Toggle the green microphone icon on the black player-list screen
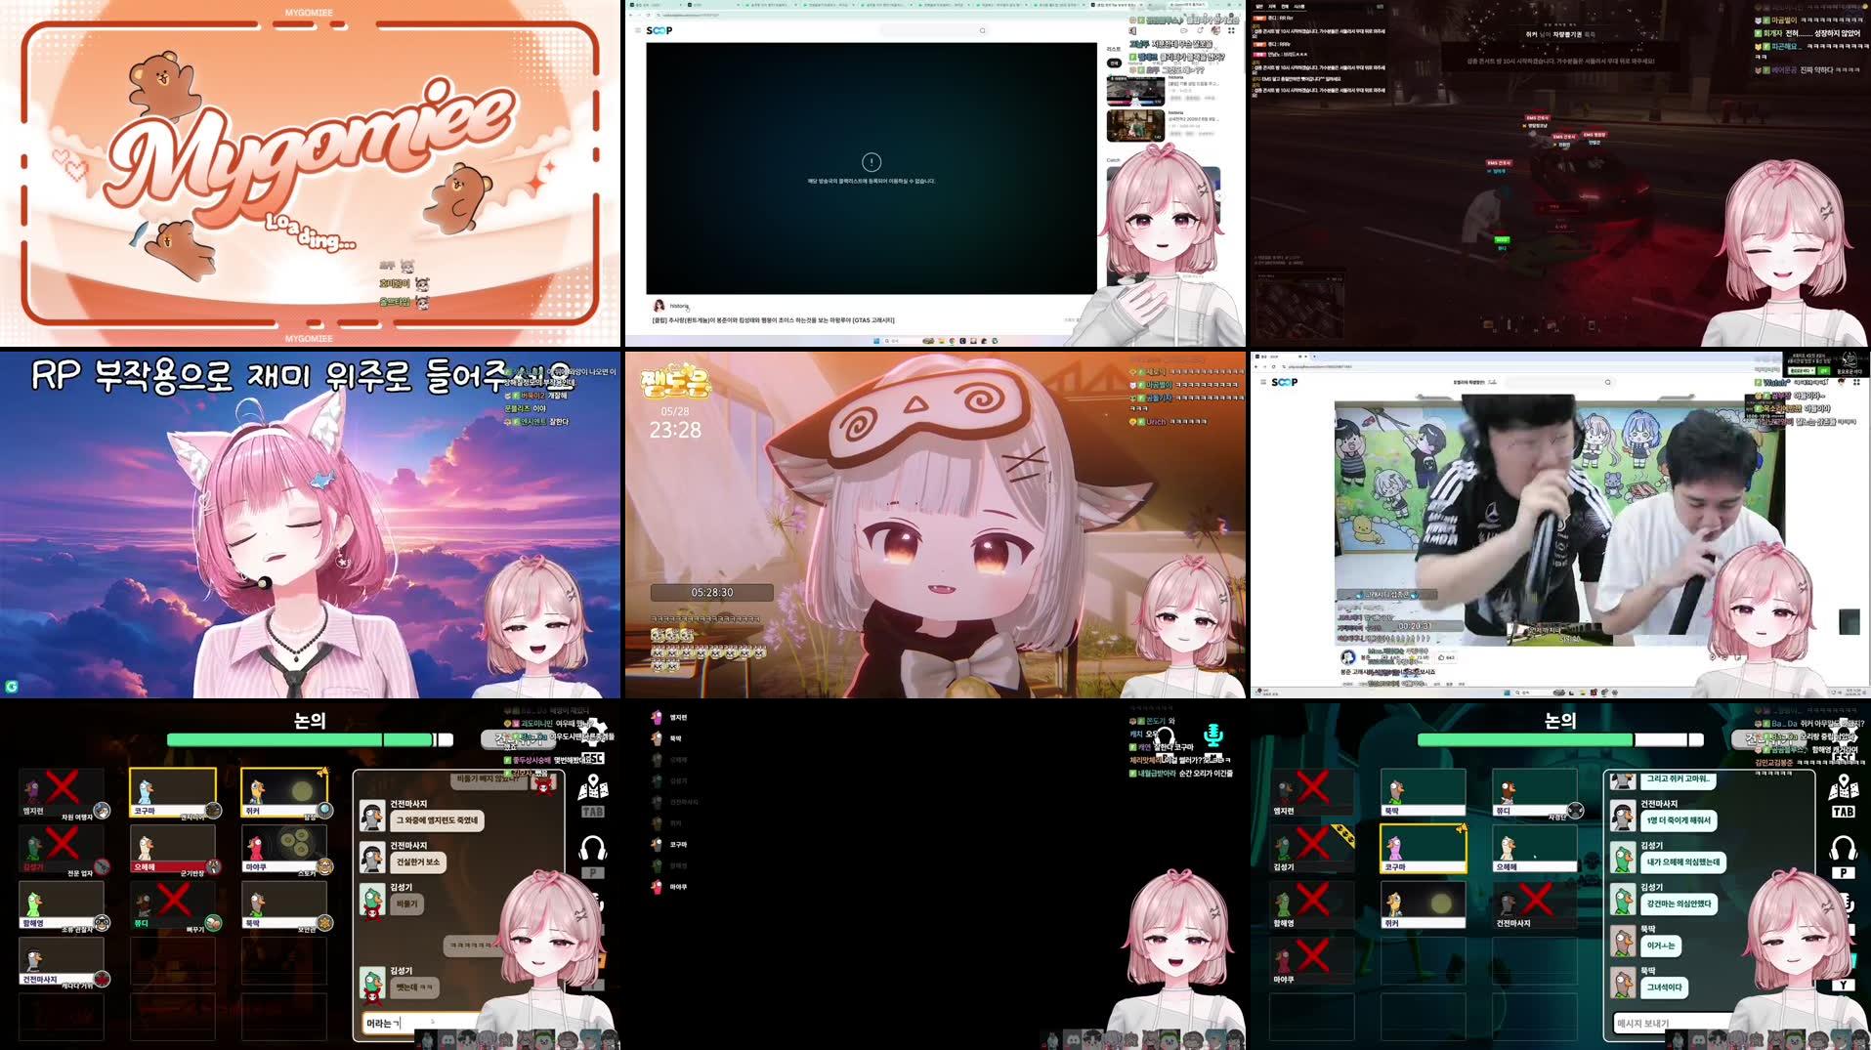This screenshot has width=1871, height=1050. 1213,735
